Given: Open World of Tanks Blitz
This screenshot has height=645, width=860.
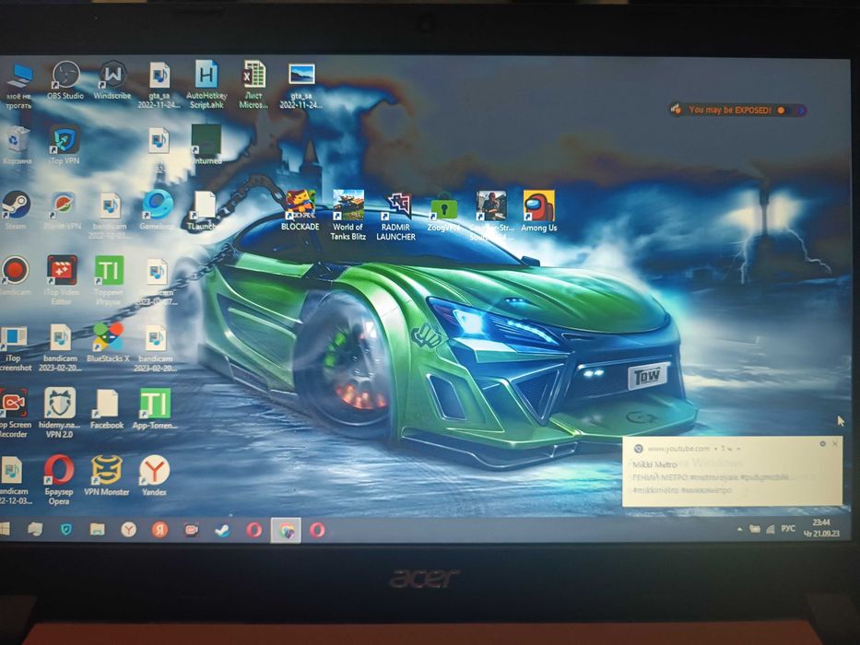Looking at the screenshot, I should pos(348,216).
